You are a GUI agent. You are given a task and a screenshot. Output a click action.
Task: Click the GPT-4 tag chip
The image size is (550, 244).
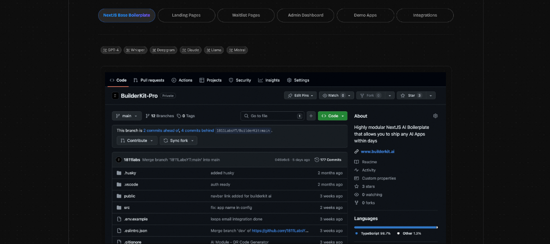click(x=111, y=50)
